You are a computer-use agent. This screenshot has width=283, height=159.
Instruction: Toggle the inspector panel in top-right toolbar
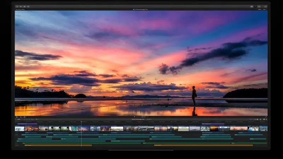pyautogui.click(x=260, y=6)
